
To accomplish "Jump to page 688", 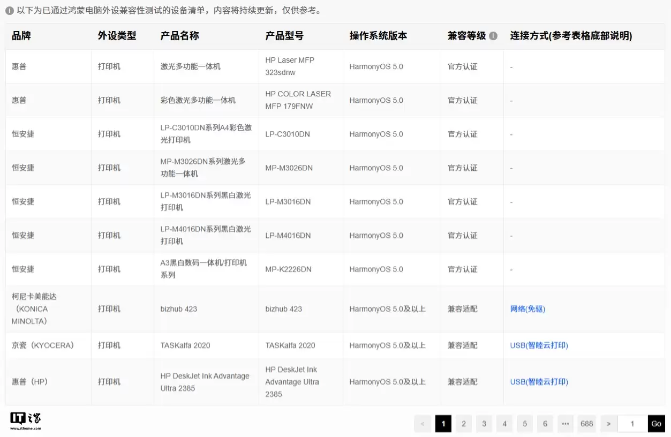I will point(586,423).
